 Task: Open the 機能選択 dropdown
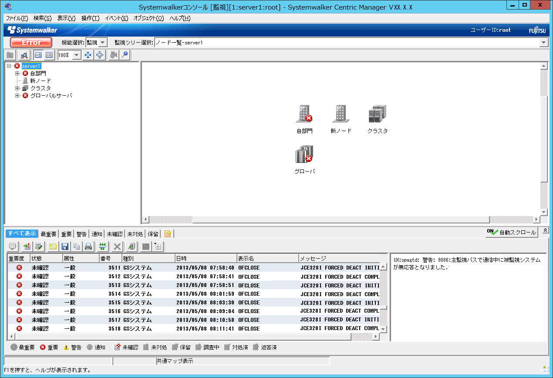tap(103, 43)
